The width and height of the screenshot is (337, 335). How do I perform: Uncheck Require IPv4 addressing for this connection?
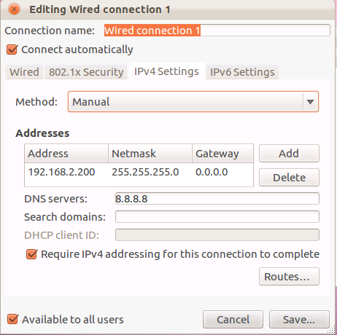(32, 254)
